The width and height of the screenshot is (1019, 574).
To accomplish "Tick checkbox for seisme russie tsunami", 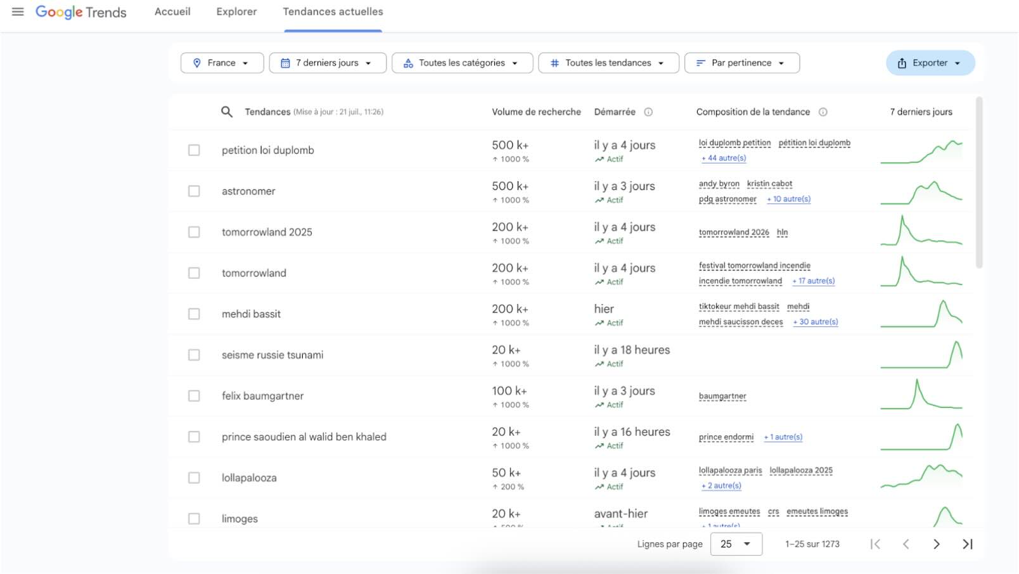I will 194,355.
